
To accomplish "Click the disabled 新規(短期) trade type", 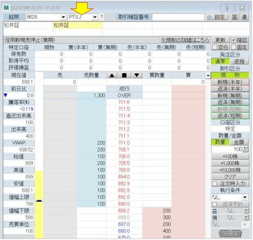I will click(230, 109).
